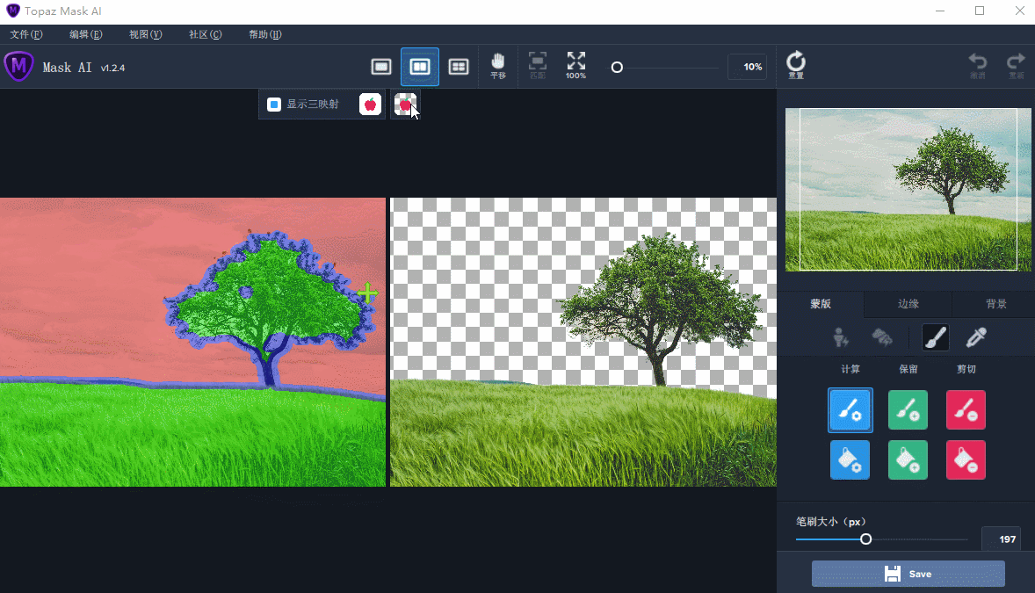Show apple on white background preview
This screenshot has width=1035, height=593.
(x=370, y=105)
